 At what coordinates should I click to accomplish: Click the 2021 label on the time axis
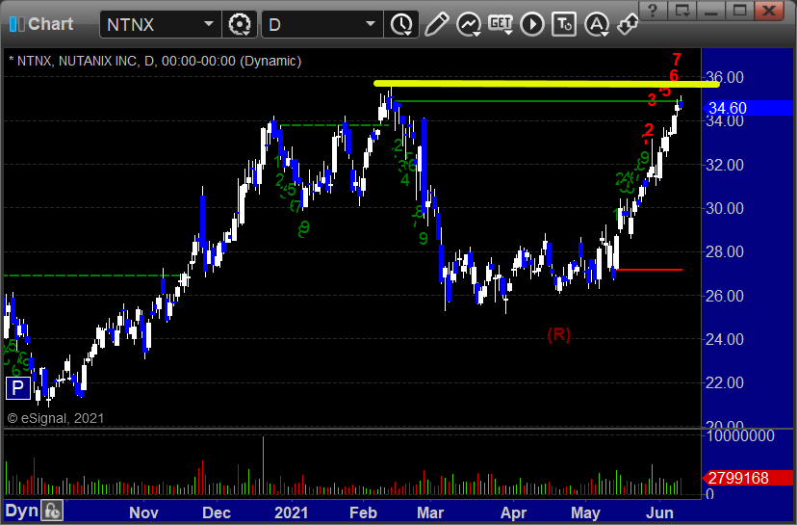coord(291,512)
